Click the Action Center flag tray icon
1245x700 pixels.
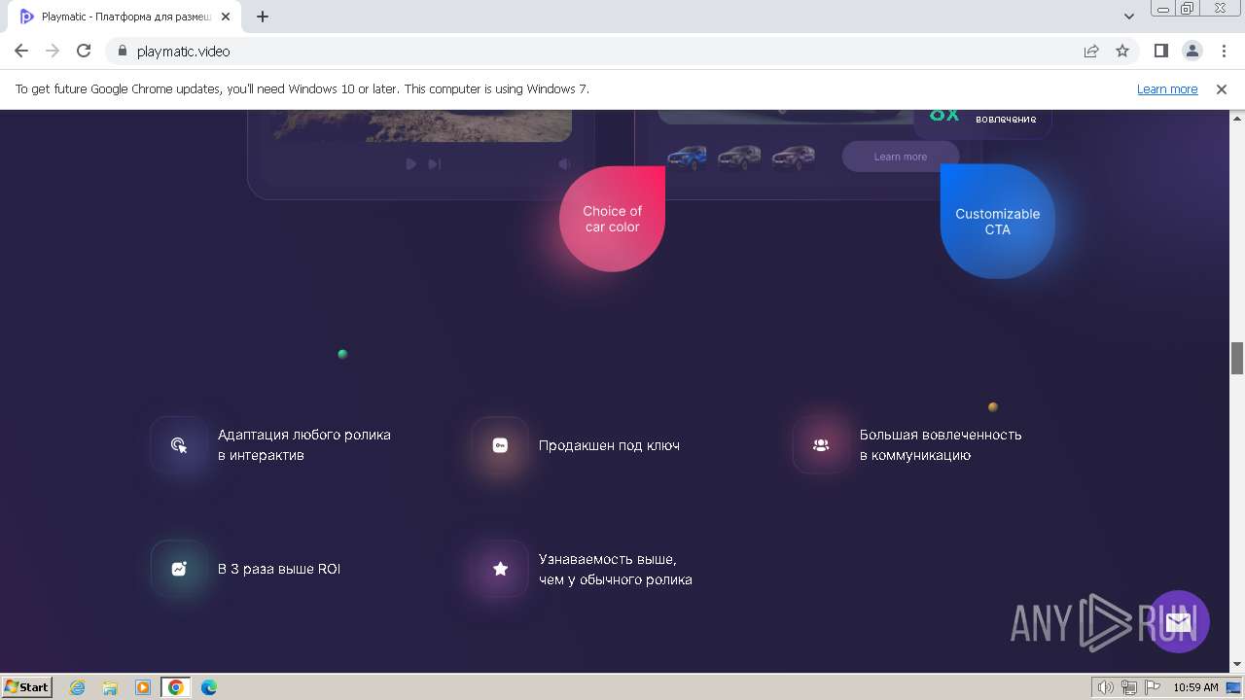[1151, 687]
